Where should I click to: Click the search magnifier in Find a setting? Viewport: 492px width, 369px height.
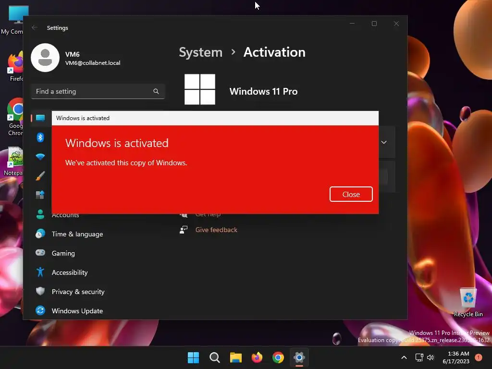pyautogui.click(x=156, y=91)
